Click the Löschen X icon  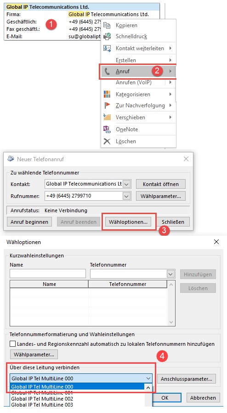pos(107,141)
